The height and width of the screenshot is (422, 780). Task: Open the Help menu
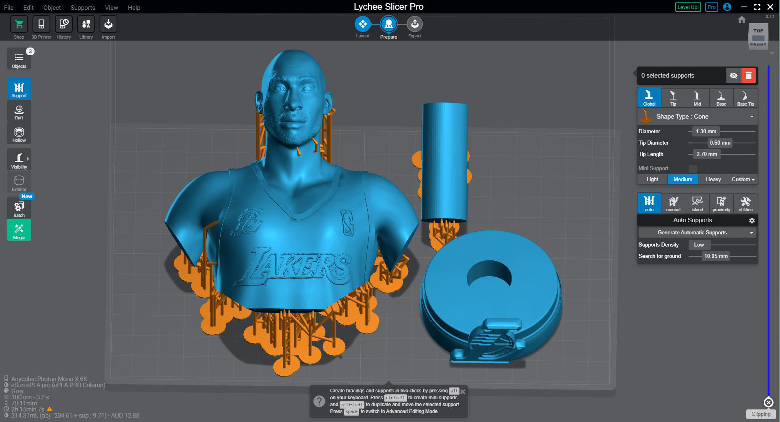click(x=134, y=7)
